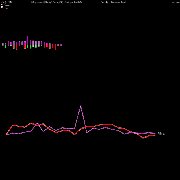
Task: Click the 0M end value label
Action: pos(160,132)
